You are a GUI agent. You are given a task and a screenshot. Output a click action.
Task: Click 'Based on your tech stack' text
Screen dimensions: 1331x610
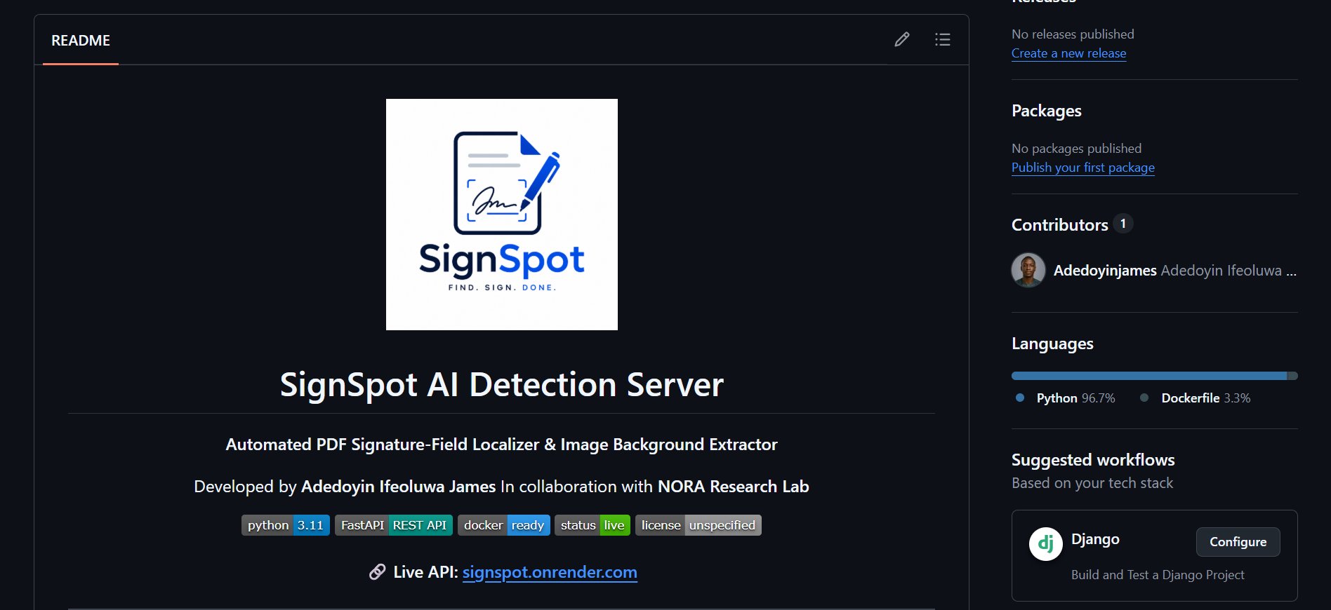[1092, 483]
